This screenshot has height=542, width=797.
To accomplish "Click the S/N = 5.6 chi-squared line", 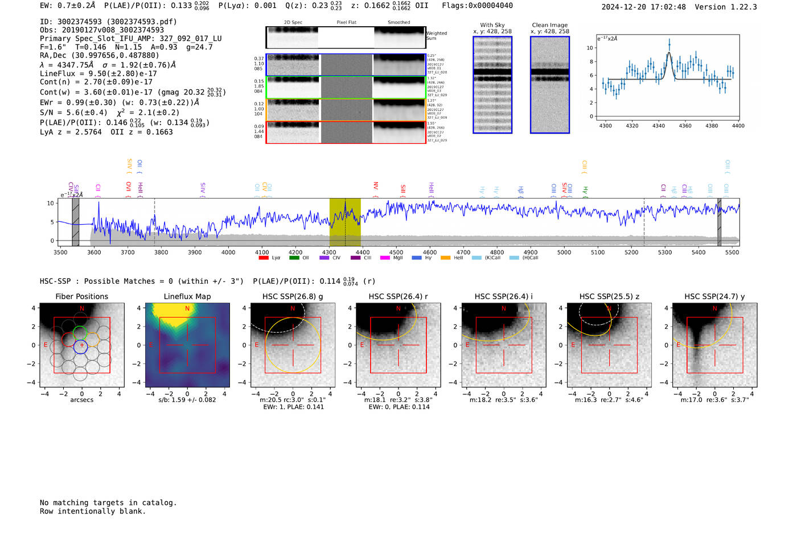I will 109,113.
